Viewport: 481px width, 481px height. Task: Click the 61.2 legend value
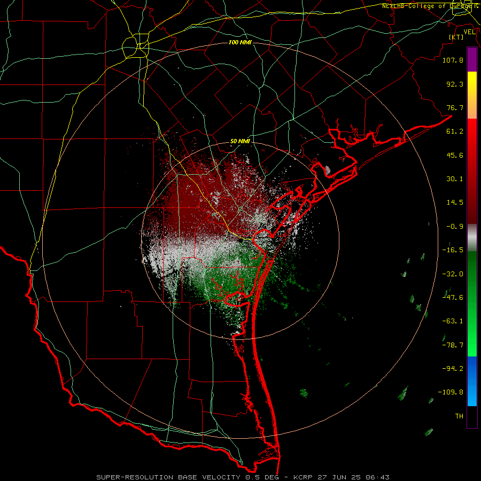pos(455,131)
